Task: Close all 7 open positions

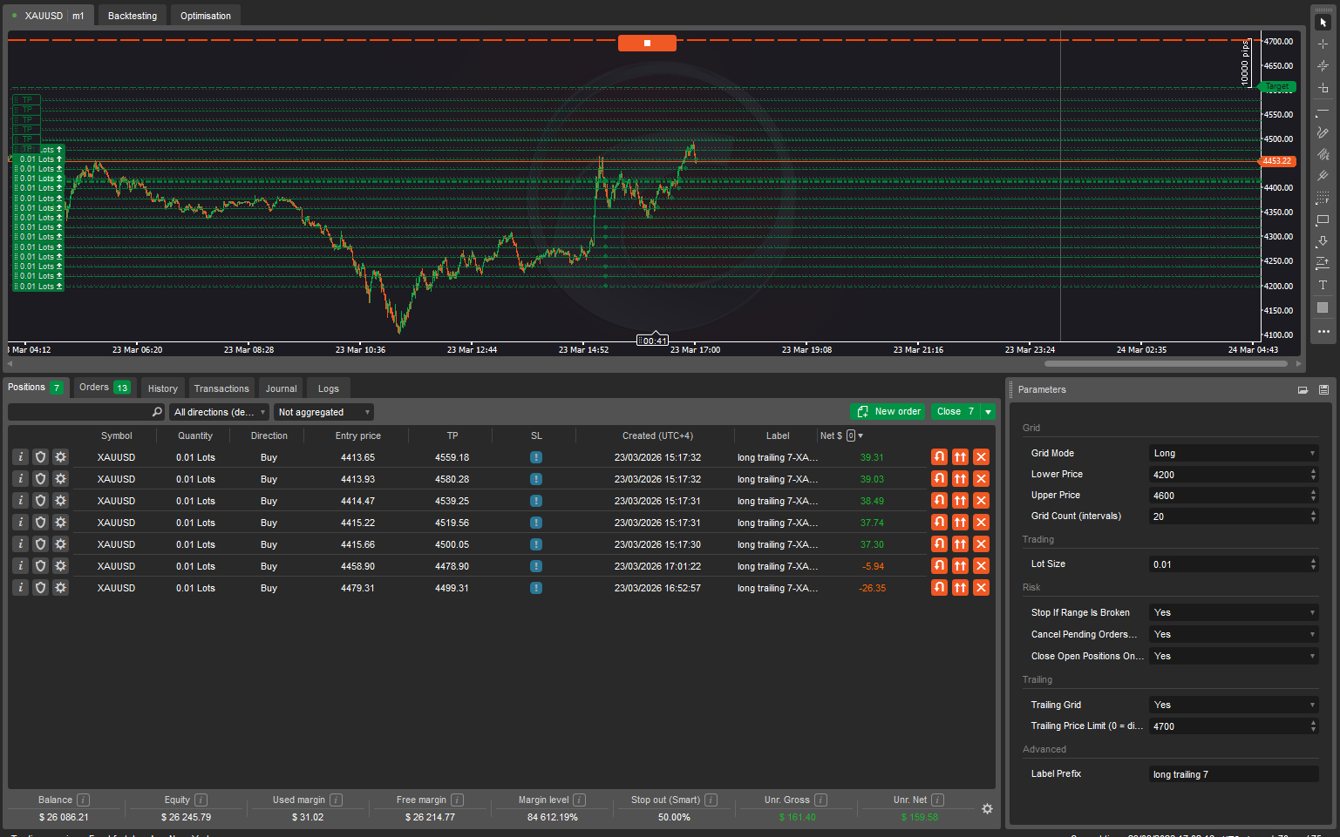Action: [x=955, y=411]
